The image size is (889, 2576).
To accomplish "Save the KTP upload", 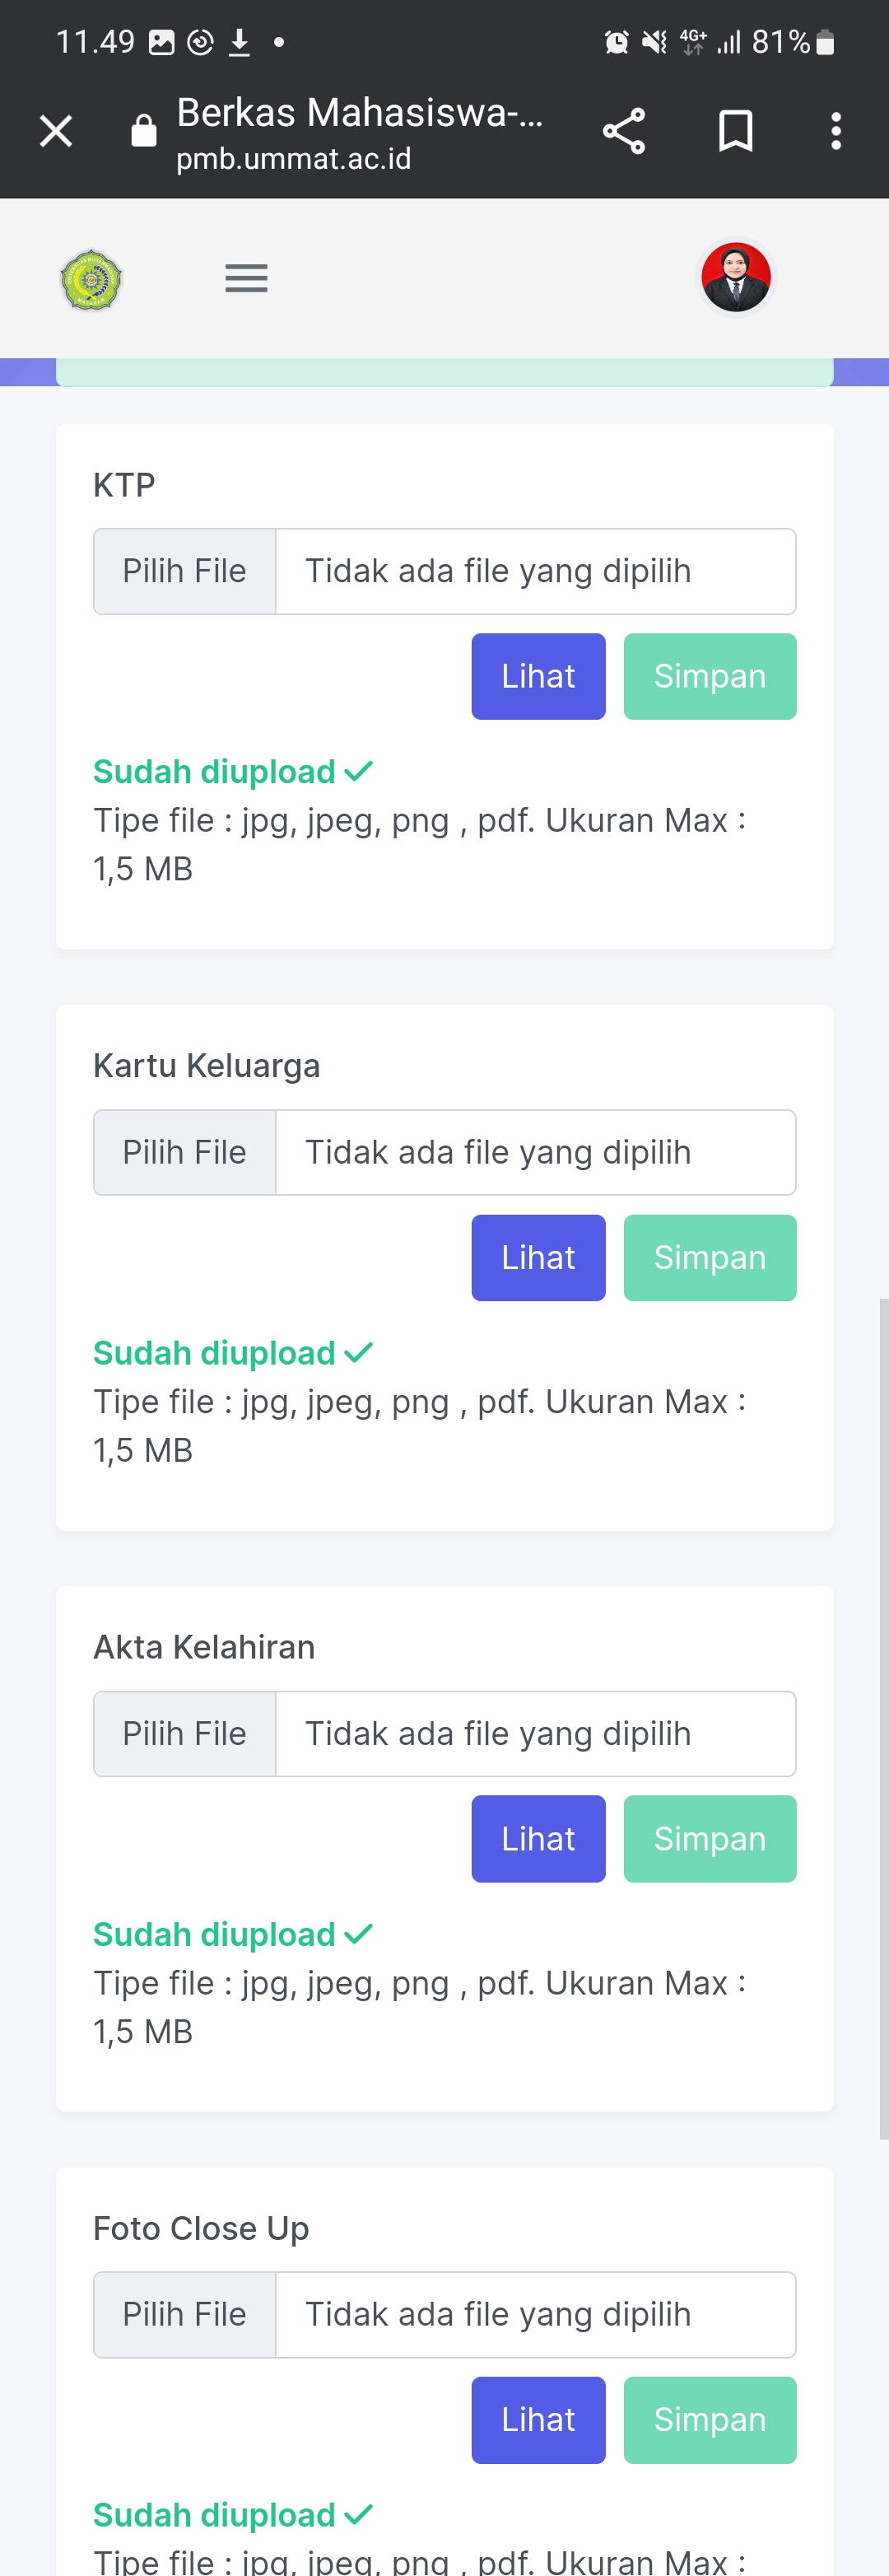I will point(709,676).
